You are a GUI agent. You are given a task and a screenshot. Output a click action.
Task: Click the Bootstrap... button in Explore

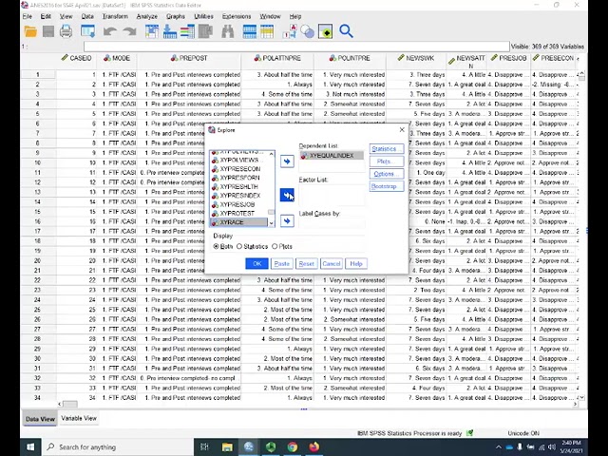coord(387,186)
